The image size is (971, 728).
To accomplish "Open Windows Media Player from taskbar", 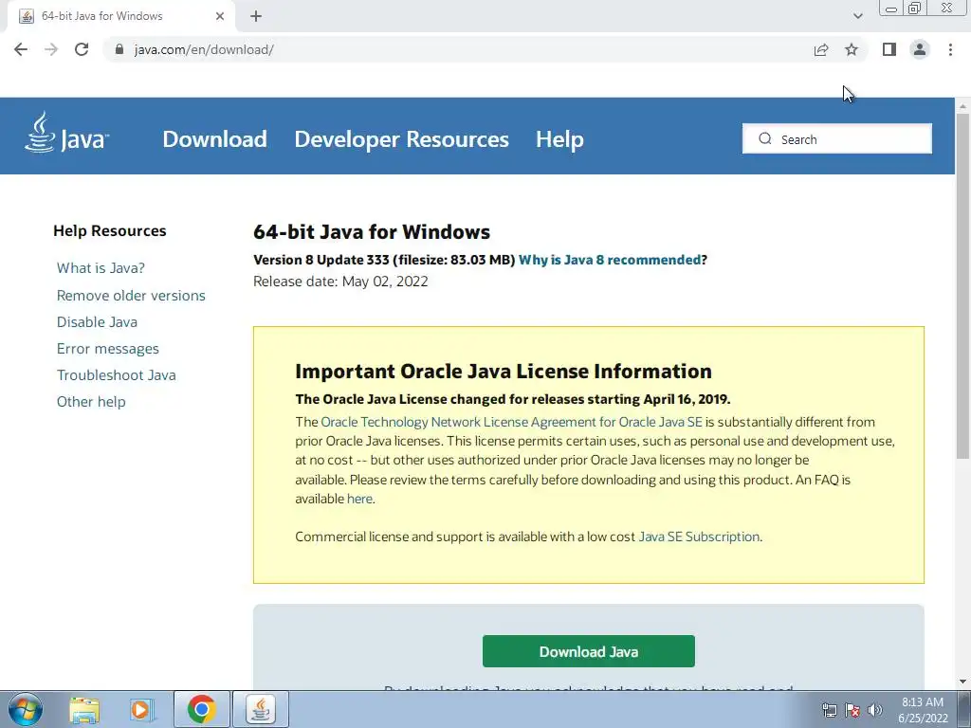I will tap(142, 709).
